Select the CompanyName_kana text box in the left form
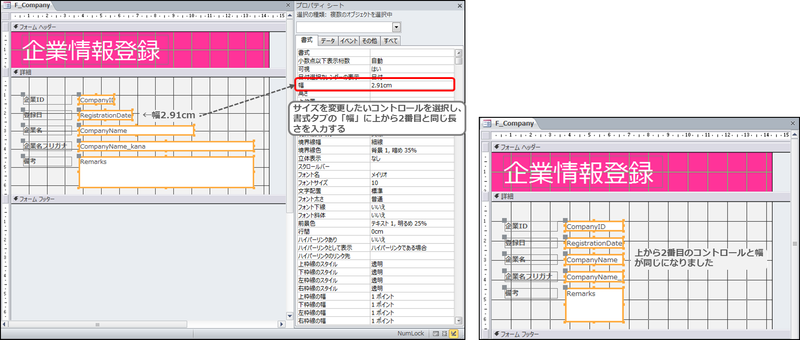The image size is (800, 340). [166, 146]
